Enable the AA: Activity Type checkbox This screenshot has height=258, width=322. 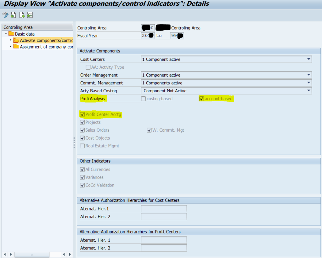(x=88, y=67)
